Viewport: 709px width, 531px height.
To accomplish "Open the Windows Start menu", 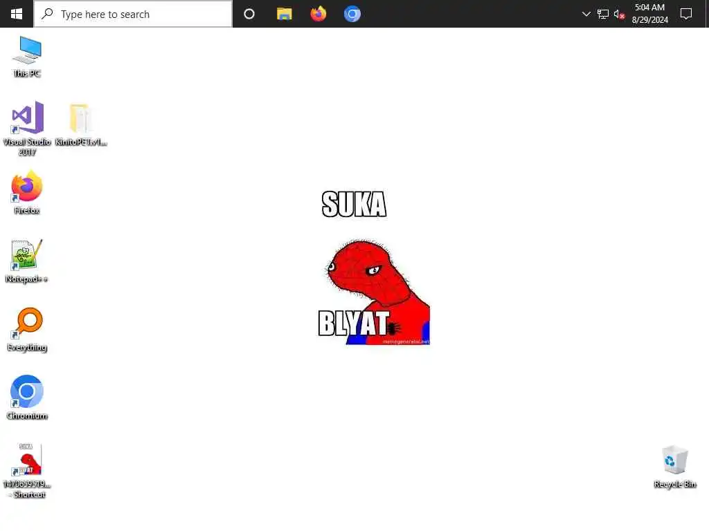I will (17, 14).
